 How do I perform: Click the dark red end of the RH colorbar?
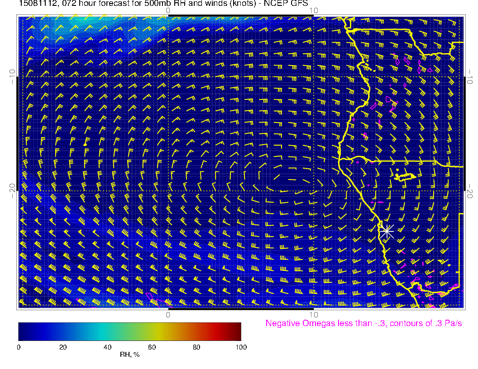237,331
